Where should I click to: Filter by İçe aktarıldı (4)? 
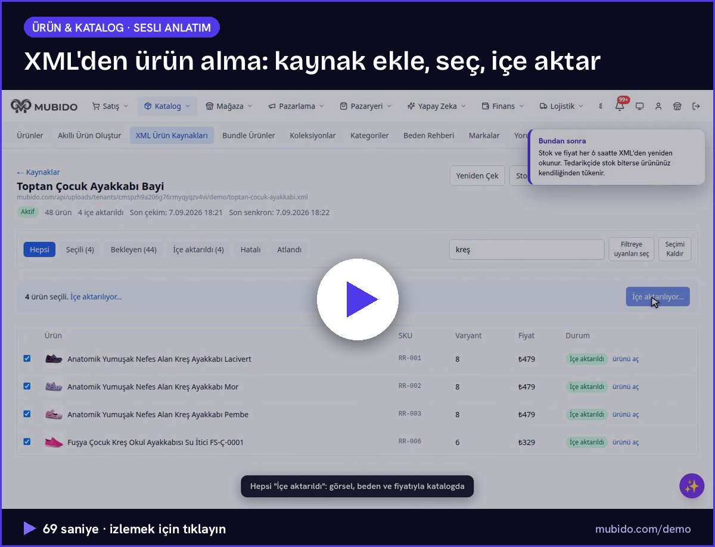[x=198, y=250]
